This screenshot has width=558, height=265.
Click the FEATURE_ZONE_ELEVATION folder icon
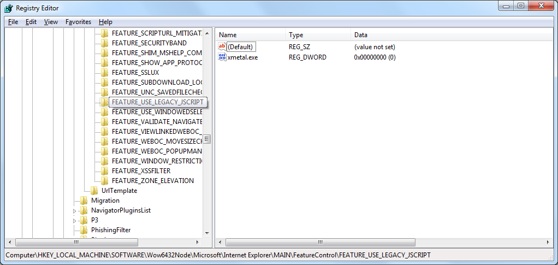(104, 181)
